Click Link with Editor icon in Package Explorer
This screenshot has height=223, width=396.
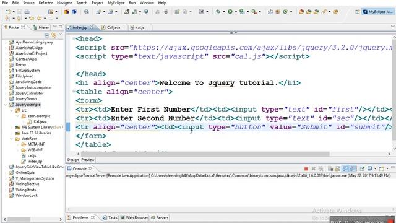54,35
